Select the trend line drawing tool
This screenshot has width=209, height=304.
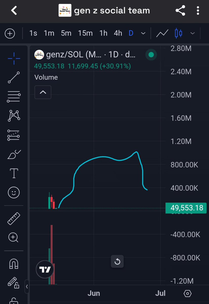(x=14, y=77)
